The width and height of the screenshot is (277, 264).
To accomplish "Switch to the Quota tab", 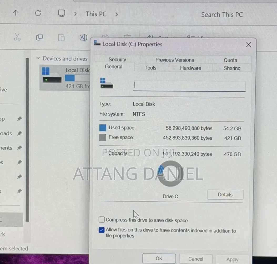I will [230, 60].
